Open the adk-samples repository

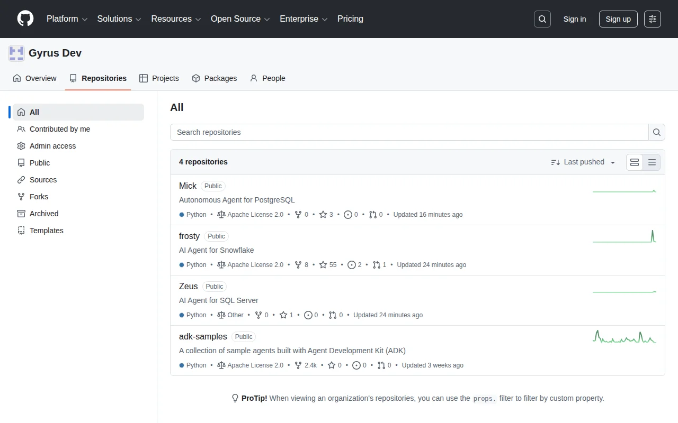point(203,337)
